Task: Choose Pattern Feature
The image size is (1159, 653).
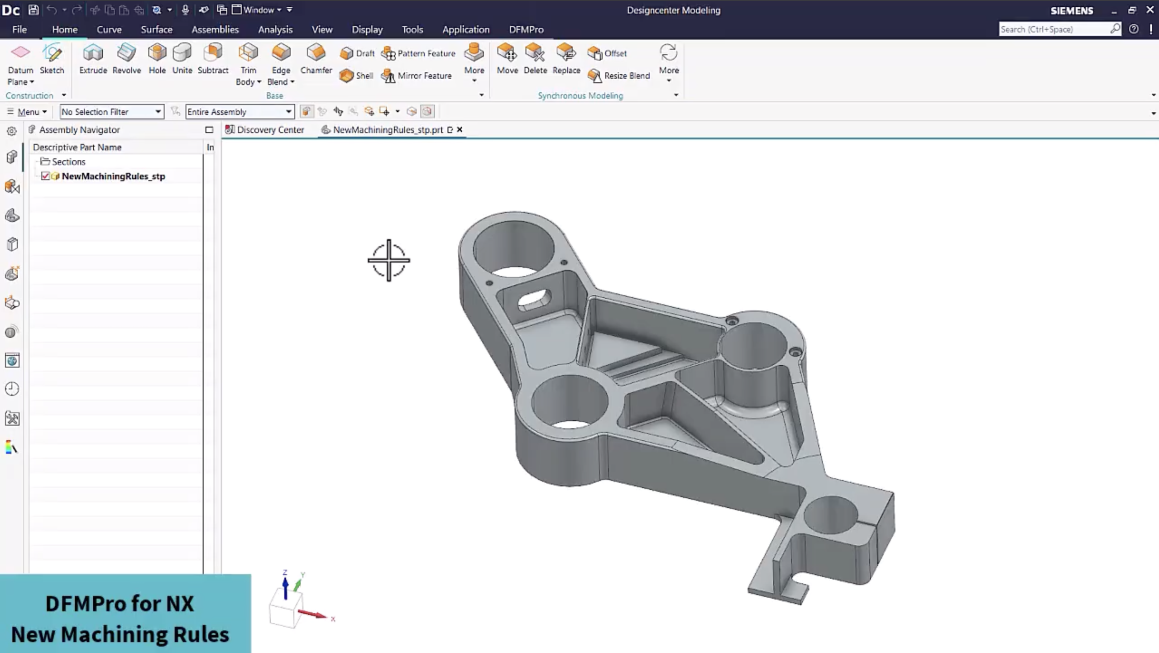Action: (418, 53)
